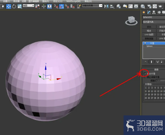Select the Sphere entry in the stack
165x135 pixels.
[154, 46]
